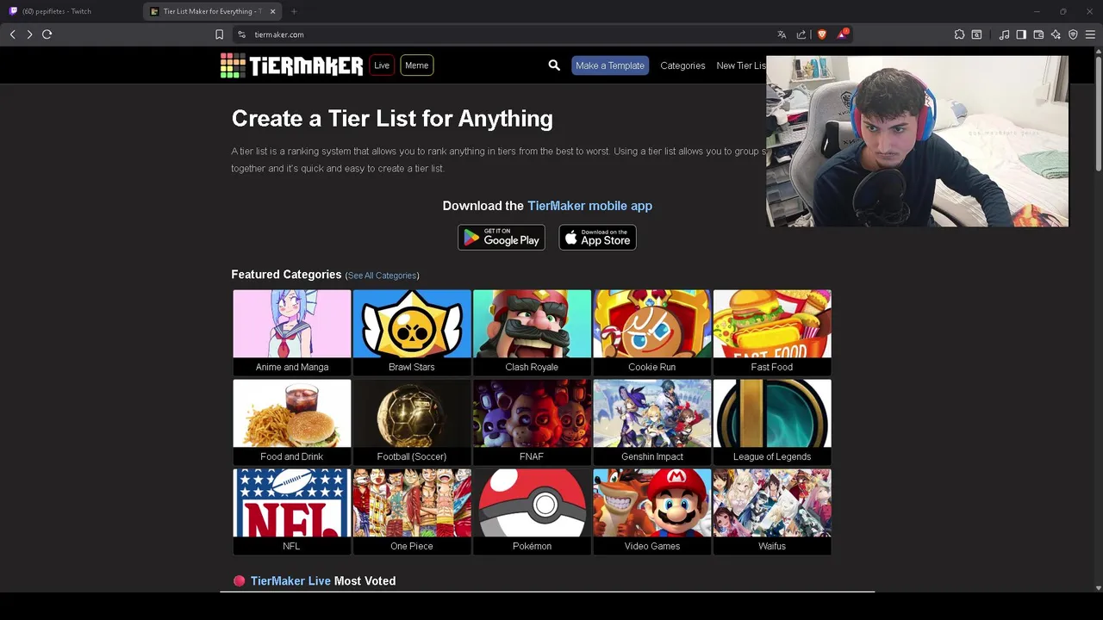Open the Leo AI sparkle icon
Image resolution: width=1103 pixels, height=620 pixels.
[1056, 34]
